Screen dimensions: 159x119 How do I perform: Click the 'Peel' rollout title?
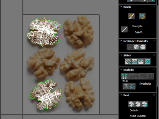pos(126,95)
